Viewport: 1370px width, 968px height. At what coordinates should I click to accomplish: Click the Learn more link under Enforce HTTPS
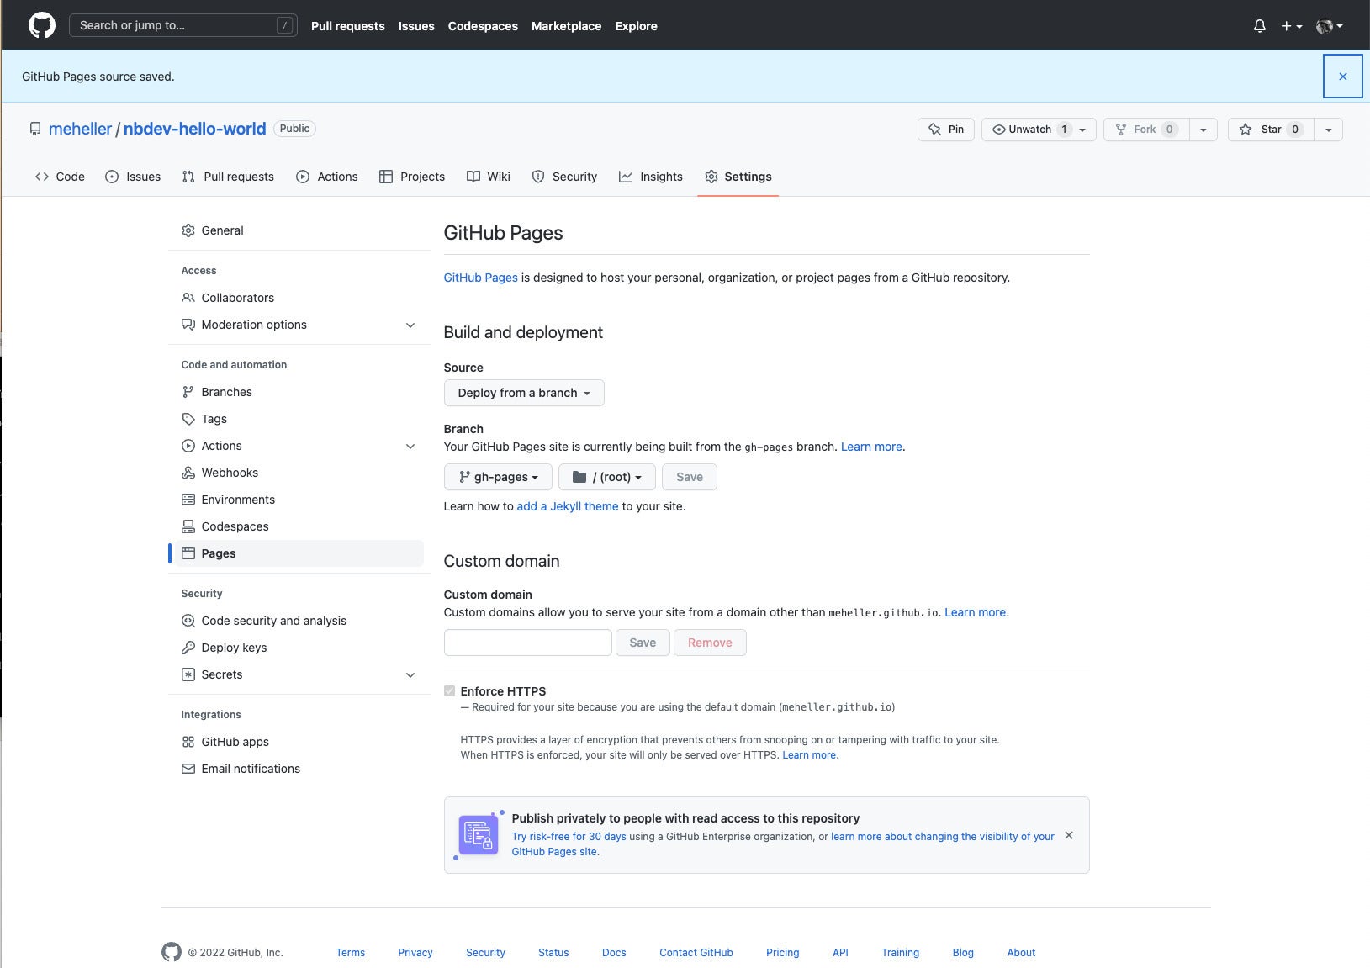click(809, 755)
